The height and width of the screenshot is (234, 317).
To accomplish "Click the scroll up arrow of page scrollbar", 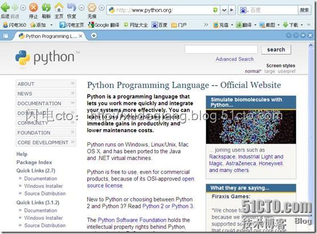I will pyautogui.click(x=311, y=46).
